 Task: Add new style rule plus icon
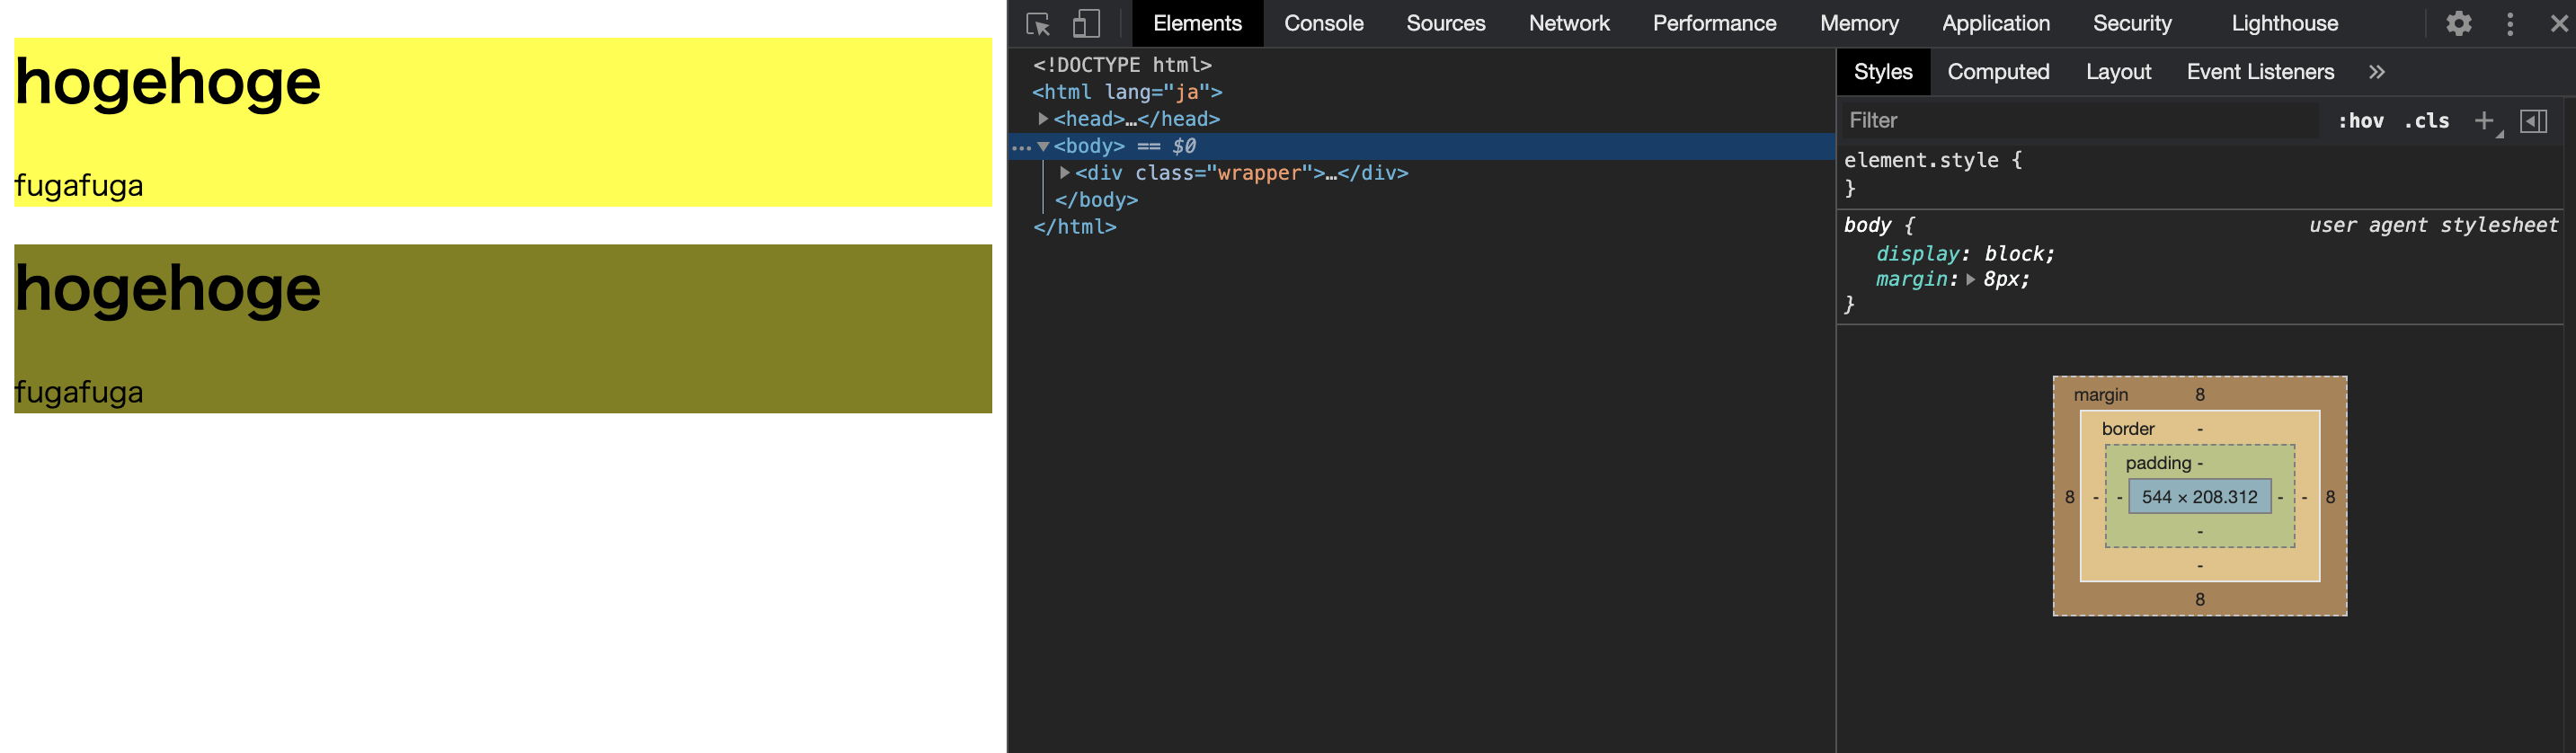point(2484,121)
